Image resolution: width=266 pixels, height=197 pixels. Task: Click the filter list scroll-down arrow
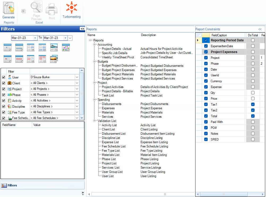[x=82, y=118]
